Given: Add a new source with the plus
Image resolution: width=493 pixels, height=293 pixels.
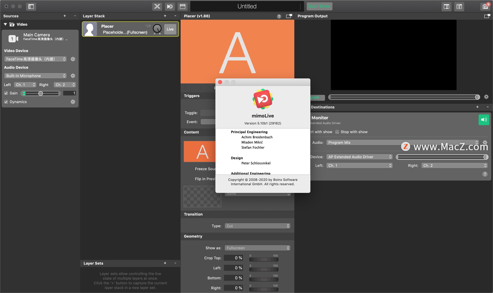Looking at the screenshot, I should (x=65, y=16).
